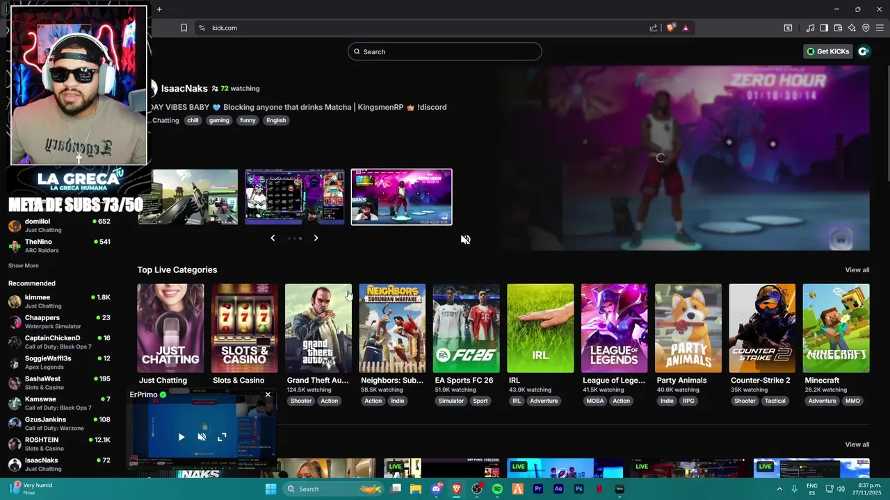
Task: Unmute the featured stream player
Action: coord(465,240)
